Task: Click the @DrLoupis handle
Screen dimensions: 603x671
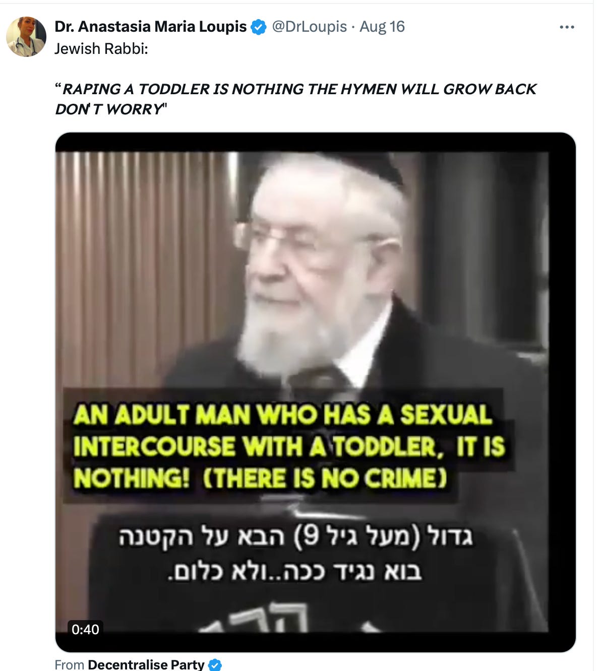Action: 309,27
